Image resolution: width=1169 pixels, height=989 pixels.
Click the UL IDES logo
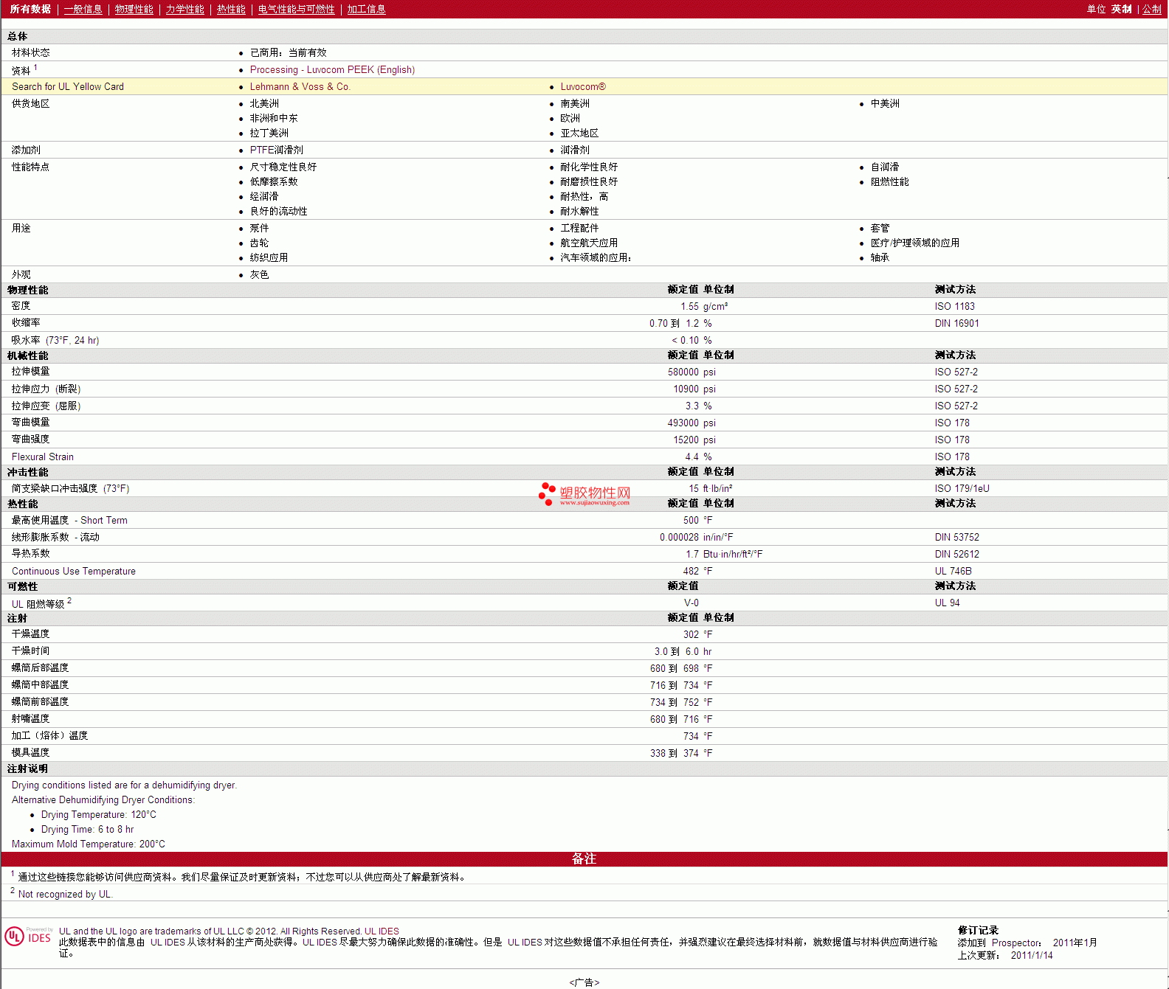click(x=28, y=937)
